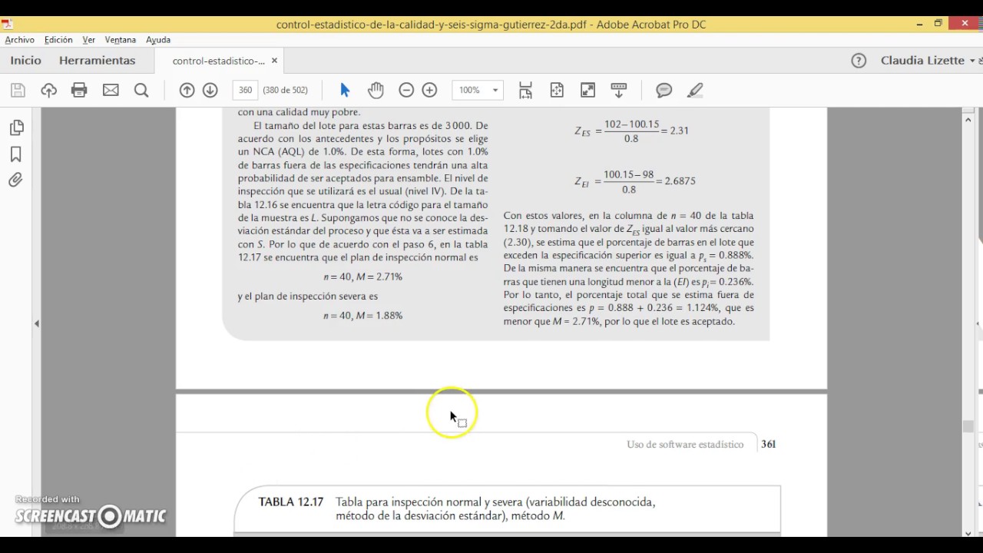Click the read mode keyboard icon

[619, 91]
